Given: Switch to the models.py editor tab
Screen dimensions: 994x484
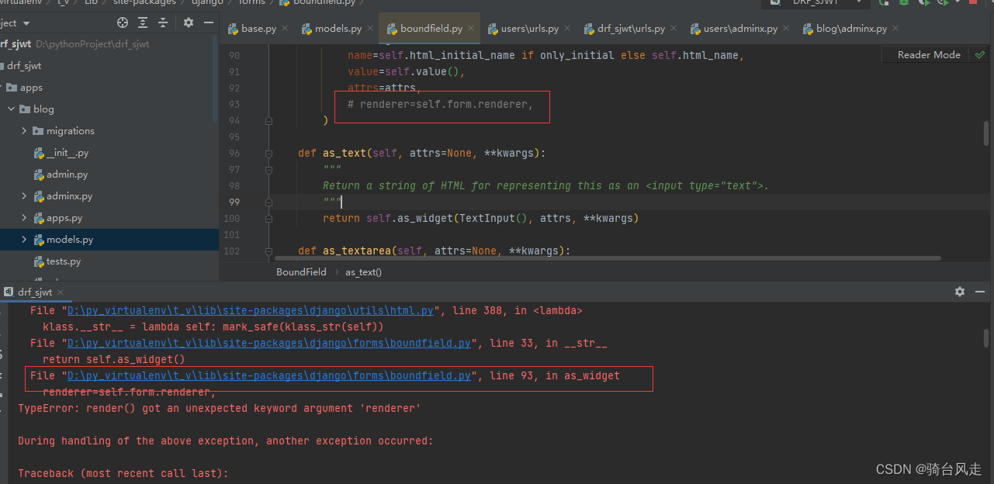Looking at the screenshot, I should (x=337, y=27).
